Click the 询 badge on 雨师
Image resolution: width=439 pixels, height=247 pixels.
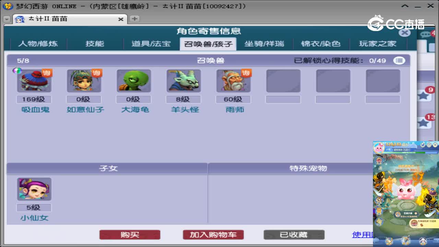pyautogui.click(x=247, y=72)
